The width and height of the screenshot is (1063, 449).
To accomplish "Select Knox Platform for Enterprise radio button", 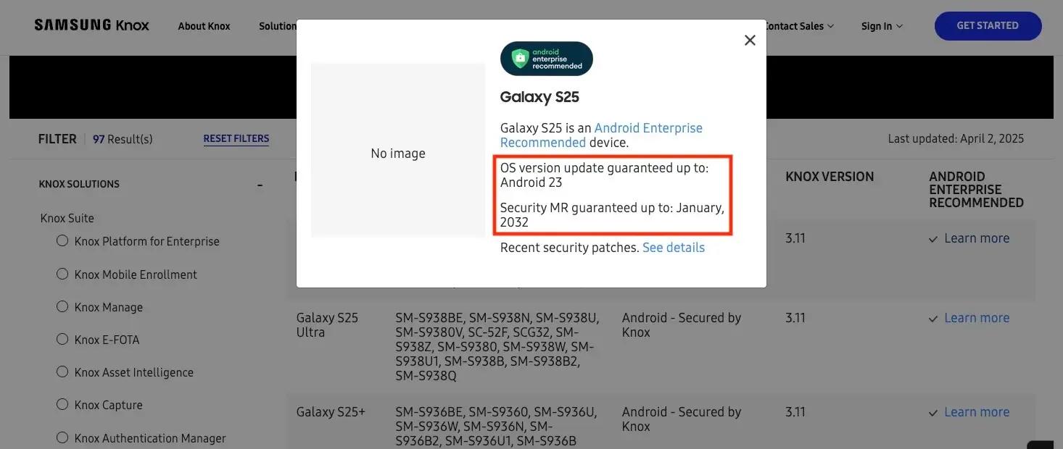I will [x=62, y=240].
